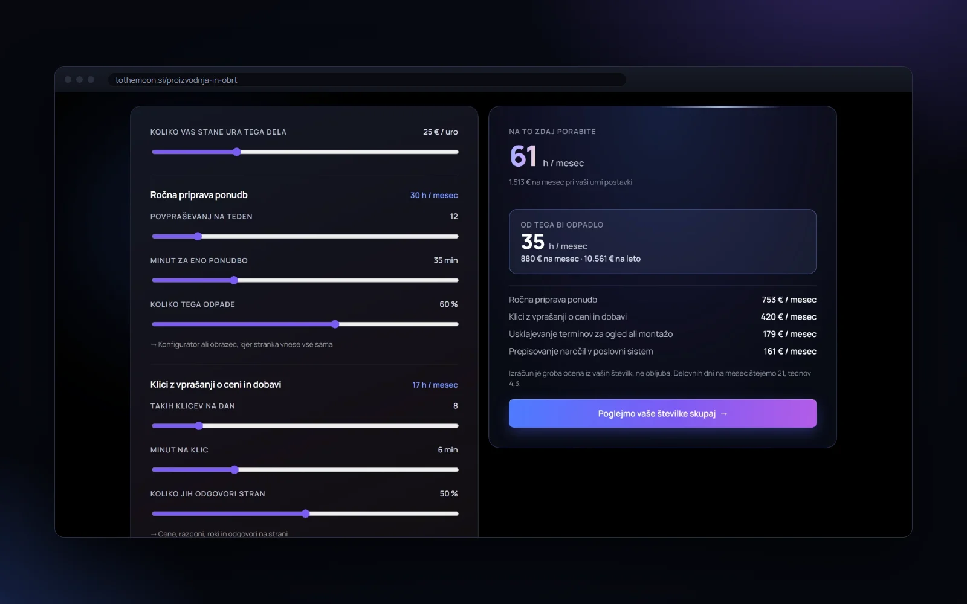Viewport: 967px width, 604px height.
Task: Click the 'Izračun je groba ocena' disclaimer
Action: point(660,378)
